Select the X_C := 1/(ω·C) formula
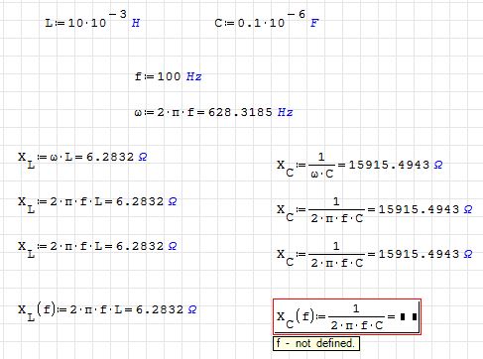 (x=360, y=166)
